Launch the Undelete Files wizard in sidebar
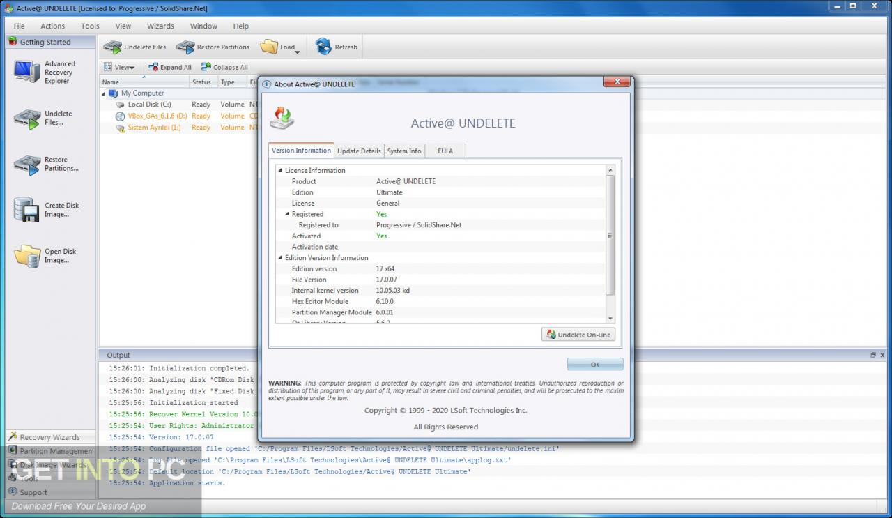Image resolution: width=892 pixels, height=518 pixels. (x=27, y=118)
